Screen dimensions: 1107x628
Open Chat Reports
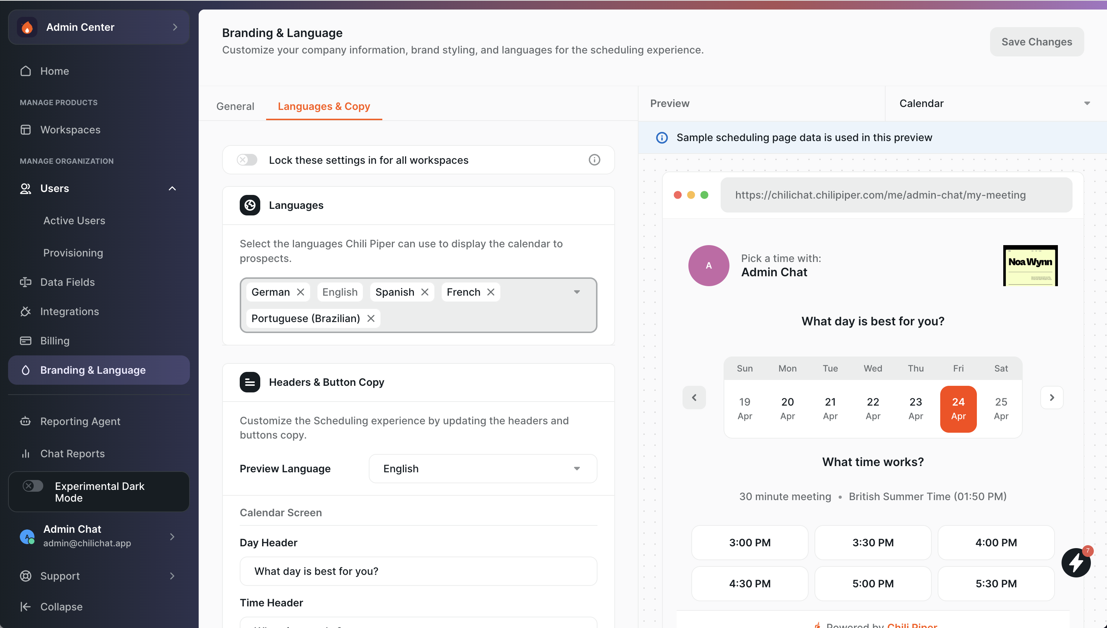[73, 453]
